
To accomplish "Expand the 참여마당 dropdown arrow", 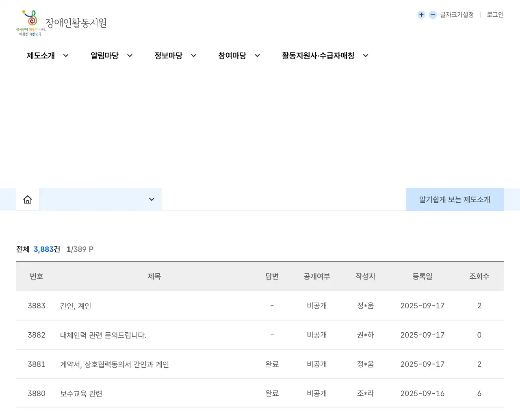I will tap(257, 56).
